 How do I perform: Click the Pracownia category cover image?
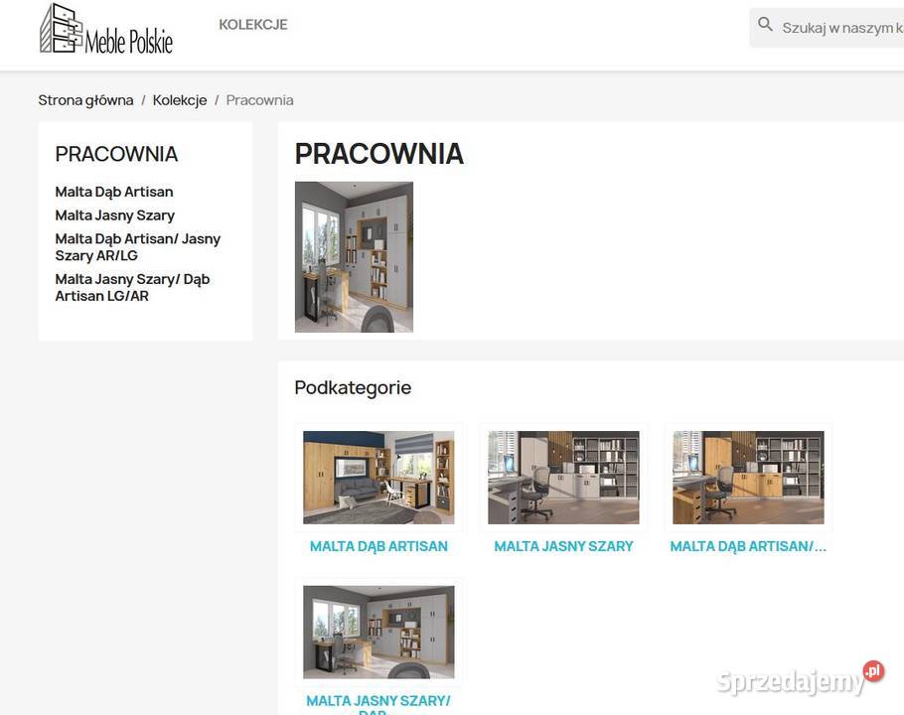click(x=354, y=257)
